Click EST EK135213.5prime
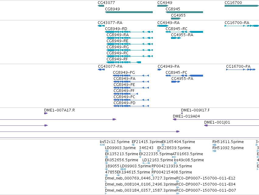This screenshot has width=259, height=195. click(x=107, y=157)
